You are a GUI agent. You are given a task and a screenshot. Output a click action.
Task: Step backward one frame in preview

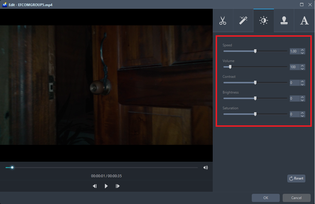click(94, 186)
